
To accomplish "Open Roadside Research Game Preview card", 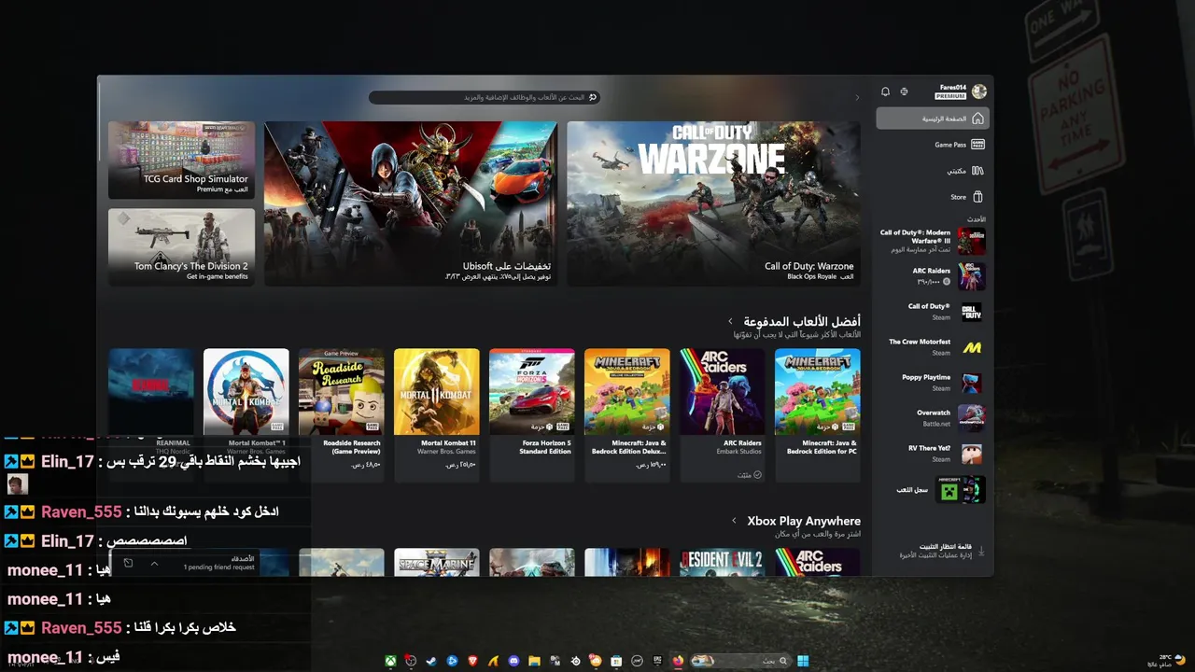I will 342,414.
